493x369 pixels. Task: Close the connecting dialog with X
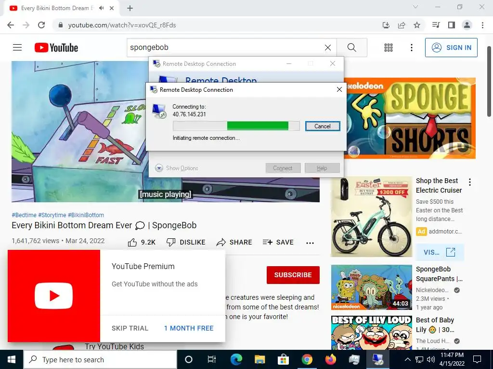coord(339,89)
